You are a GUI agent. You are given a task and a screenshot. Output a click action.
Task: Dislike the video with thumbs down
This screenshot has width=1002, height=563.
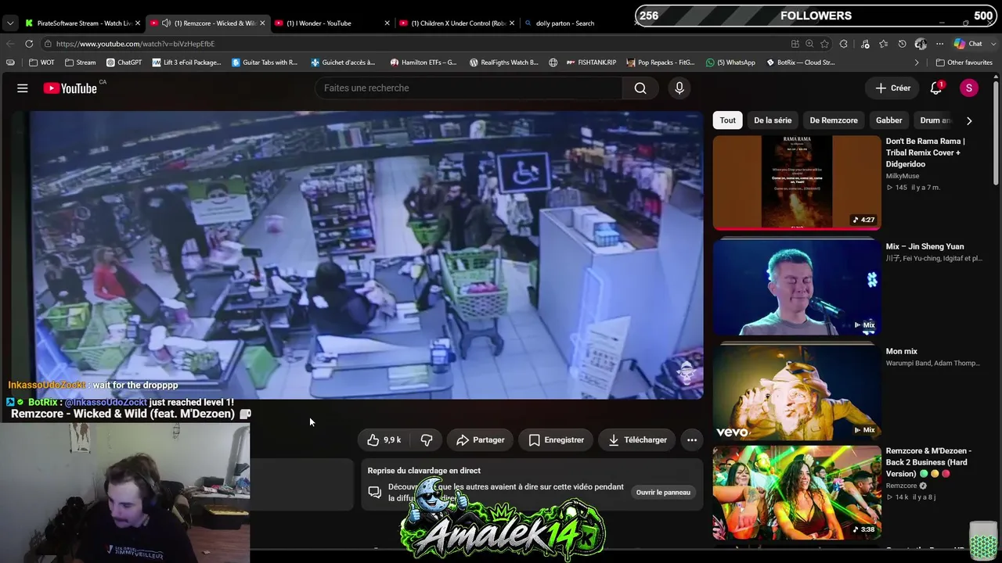pos(427,440)
